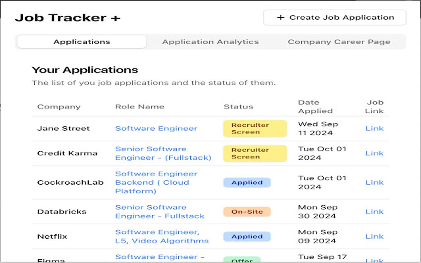Switch to the Application Analytics tab
The height and width of the screenshot is (263, 421).
pos(210,42)
